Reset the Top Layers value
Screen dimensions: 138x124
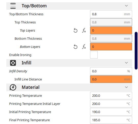pos(76,31)
